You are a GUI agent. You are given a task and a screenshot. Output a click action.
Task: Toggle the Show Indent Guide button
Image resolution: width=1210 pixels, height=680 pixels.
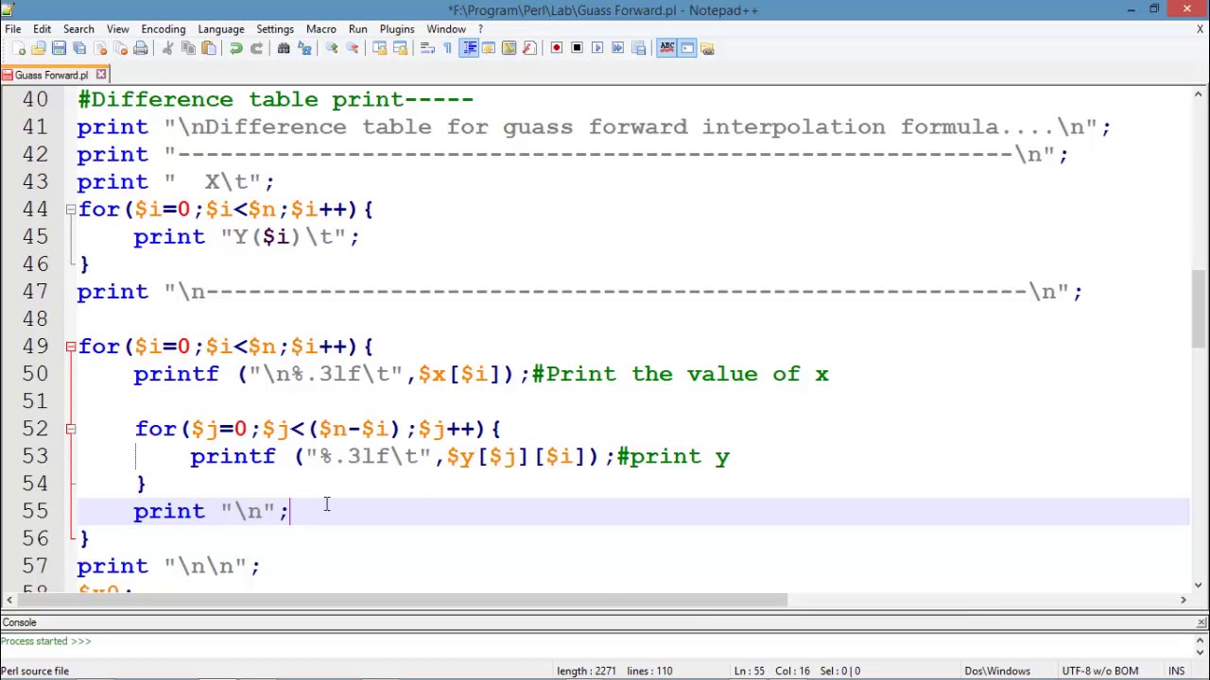(470, 48)
